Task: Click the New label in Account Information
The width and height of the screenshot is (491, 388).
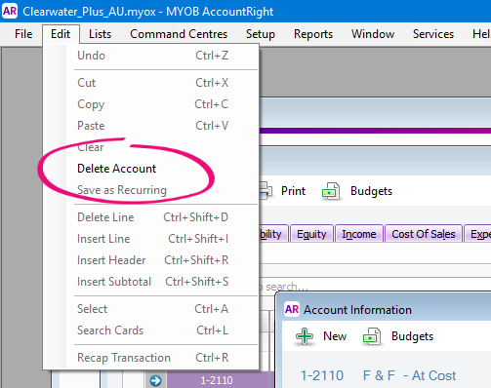Action: [x=335, y=336]
